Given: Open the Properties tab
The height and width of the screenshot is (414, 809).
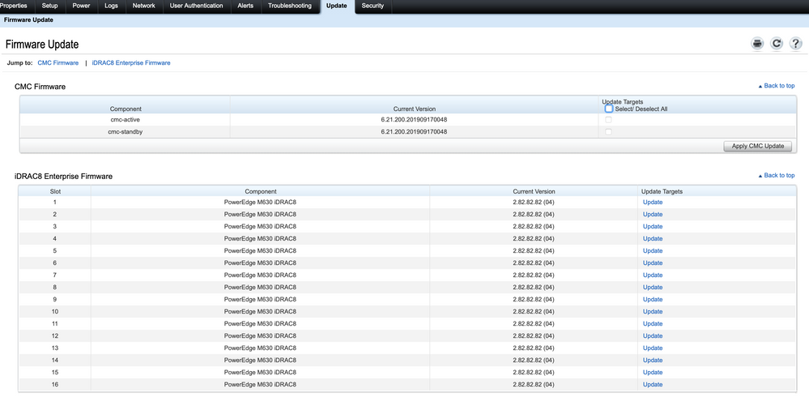Looking at the screenshot, I should (x=14, y=6).
